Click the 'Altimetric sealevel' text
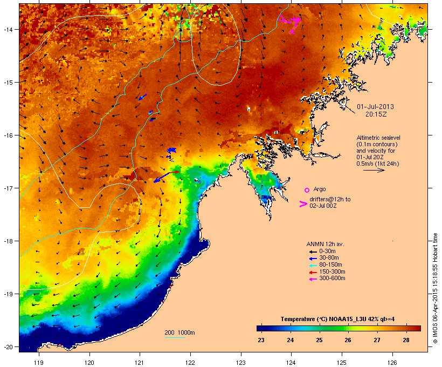The width and height of the screenshot is (442, 367). click(x=378, y=138)
